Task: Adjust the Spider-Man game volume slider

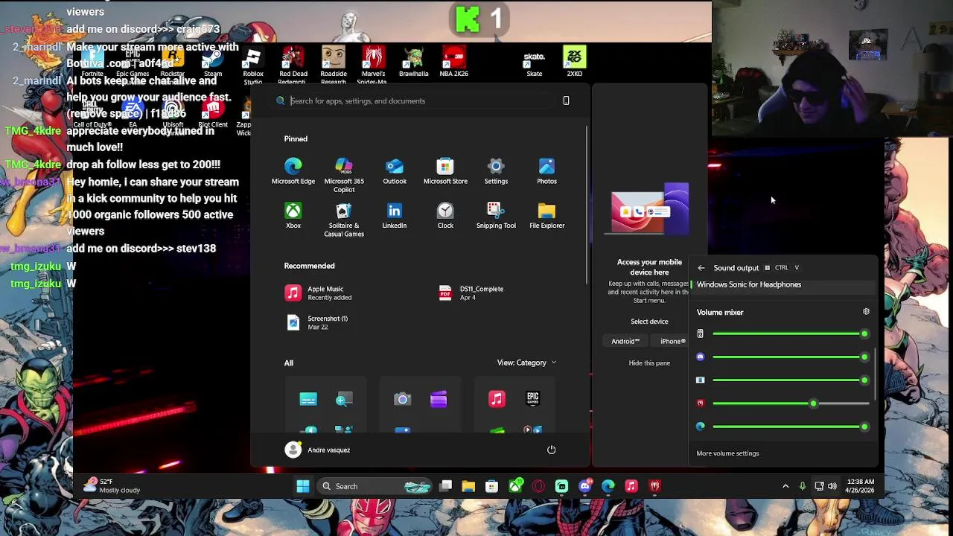Action: pyautogui.click(x=791, y=403)
